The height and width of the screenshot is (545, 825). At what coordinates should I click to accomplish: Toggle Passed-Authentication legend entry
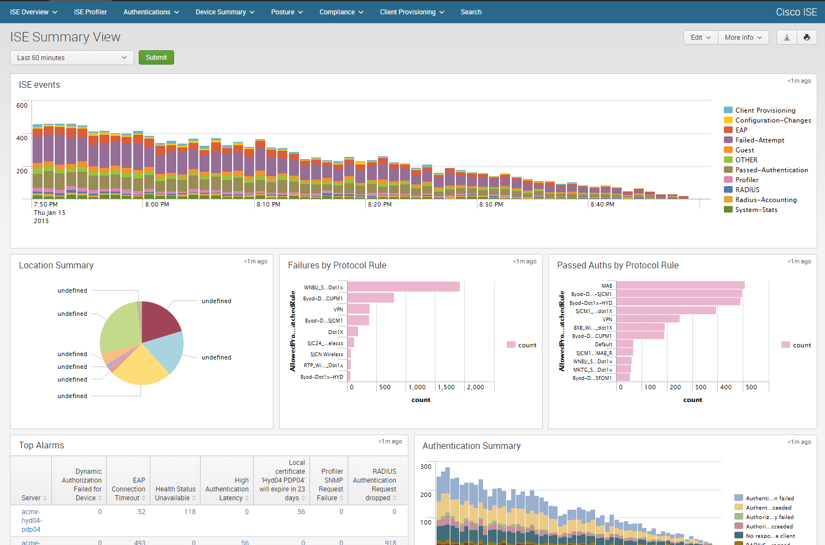(x=766, y=170)
